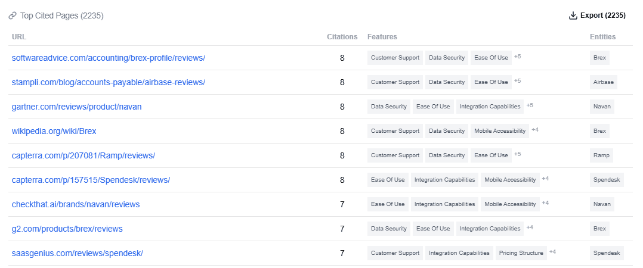
Task: Click Mobile Accessibility tag in capterra.com Spendesk row
Action: point(510,180)
